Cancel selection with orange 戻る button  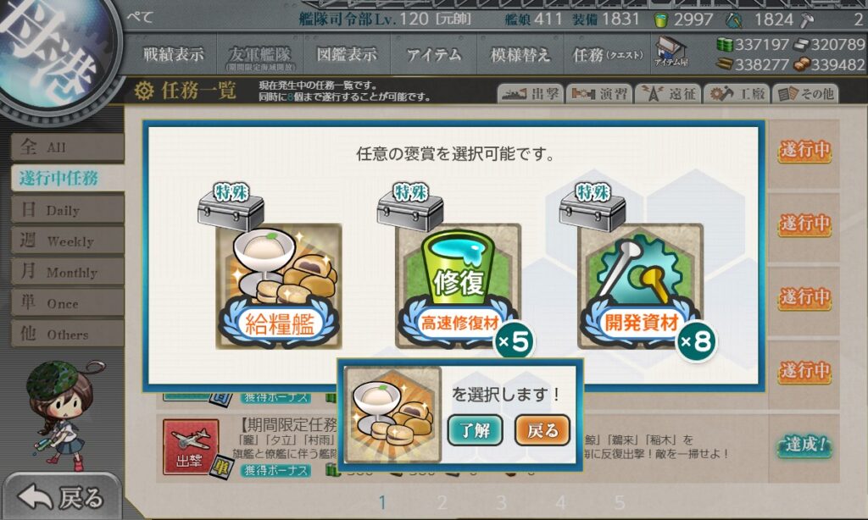click(x=542, y=430)
